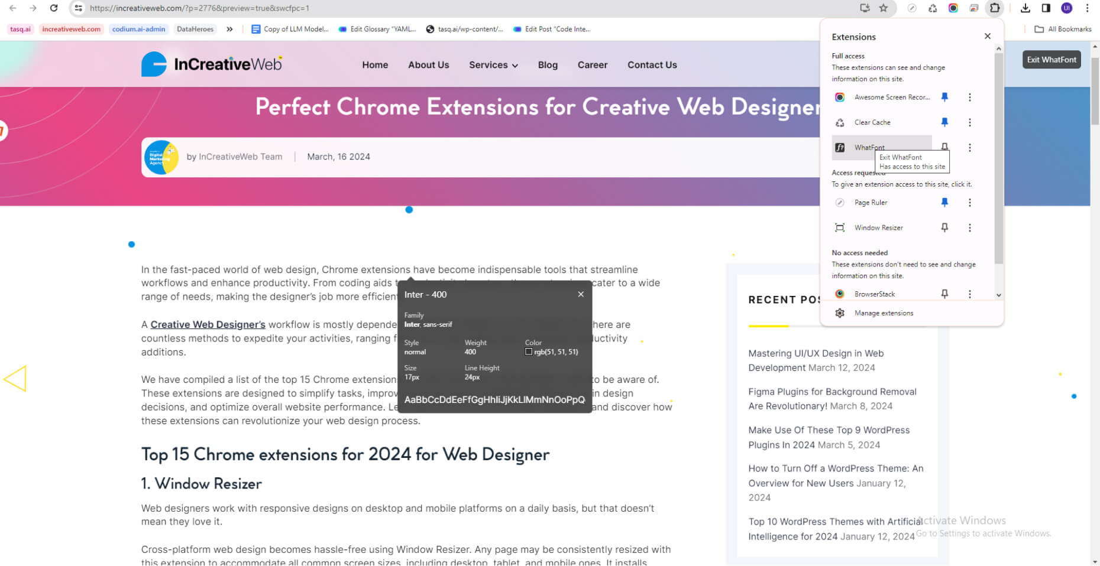Bookmark this page with the star icon
1100x566 pixels.
(x=884, y=8)
